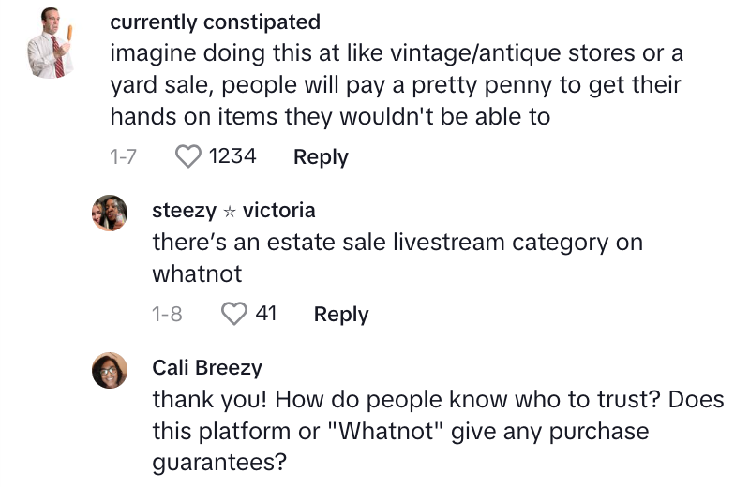This screenshot has height=487, width=750.
Task: Click the 1-8 reply date
Action: (x=168, y=314)
